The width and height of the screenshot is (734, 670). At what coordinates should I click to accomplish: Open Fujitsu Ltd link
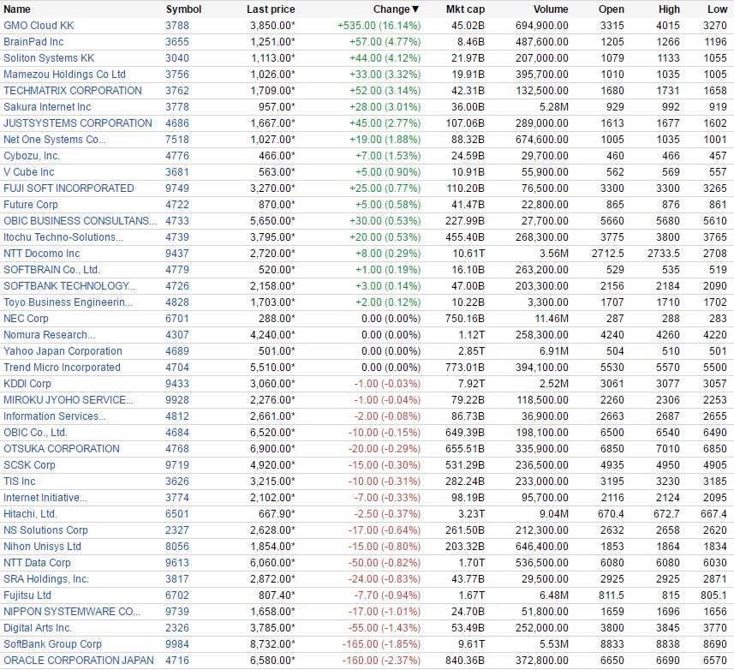click(x=27, y=595)
